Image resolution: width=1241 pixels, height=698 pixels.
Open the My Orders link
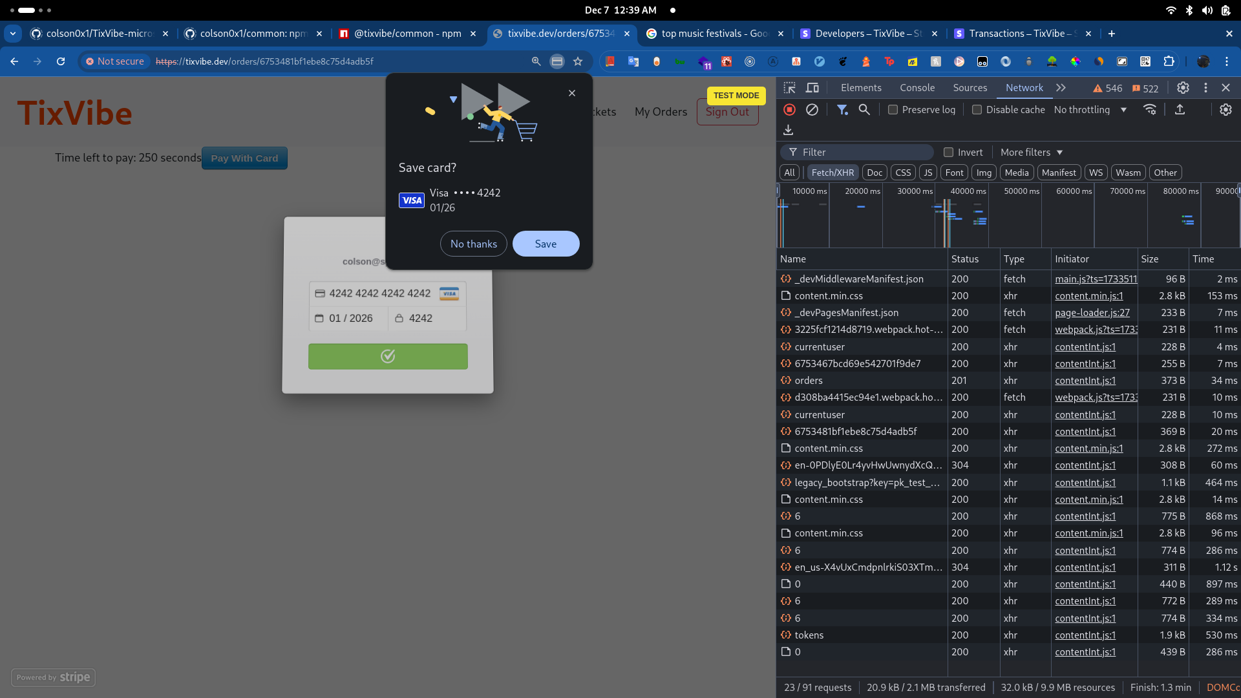click(661, 112)
